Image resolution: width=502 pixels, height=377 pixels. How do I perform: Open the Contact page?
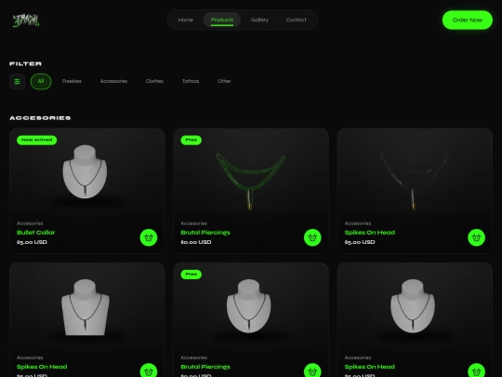[297, 20]
